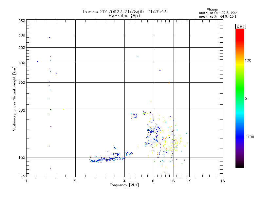Click the y-axis tick label "75"
Image resolution: width=262 pixels, height=197 pixels.
point(23,176)
